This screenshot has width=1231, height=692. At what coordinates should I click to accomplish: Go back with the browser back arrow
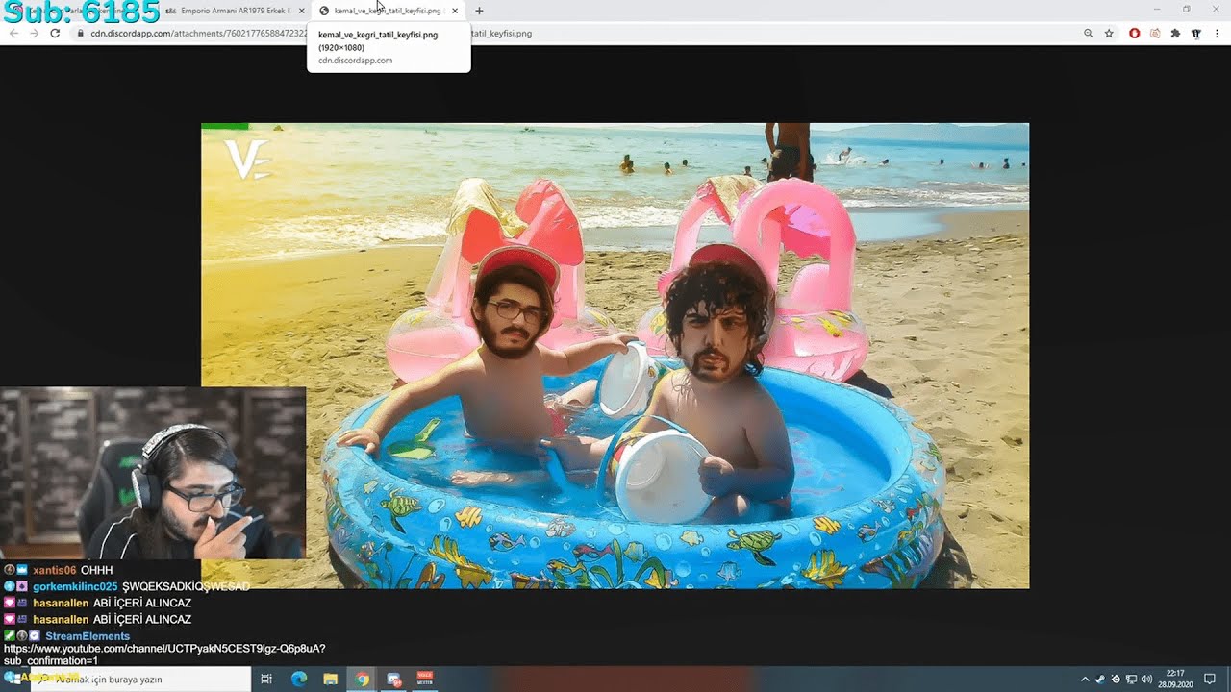click(x=13, y=34)
